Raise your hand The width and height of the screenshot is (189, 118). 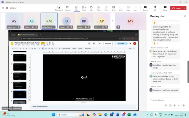tap(91, 8)
